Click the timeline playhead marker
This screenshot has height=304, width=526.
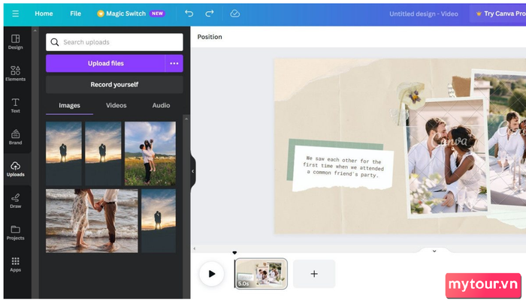tap(234, 253)
